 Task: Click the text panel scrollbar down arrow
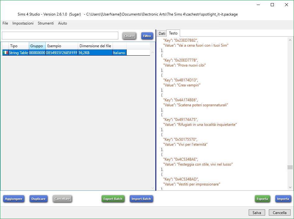pos(290,187)
